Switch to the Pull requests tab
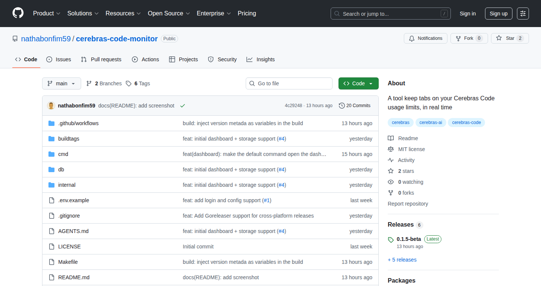 (101, 59)
